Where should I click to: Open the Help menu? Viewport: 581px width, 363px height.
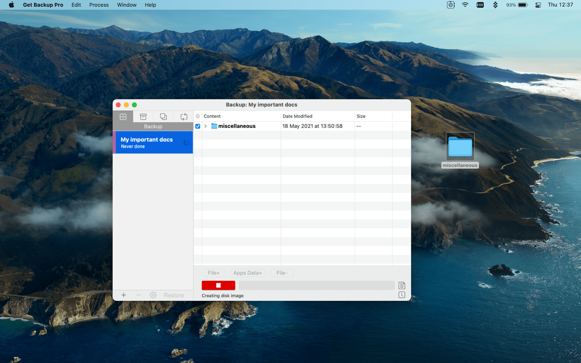click(x=150, y=5)
